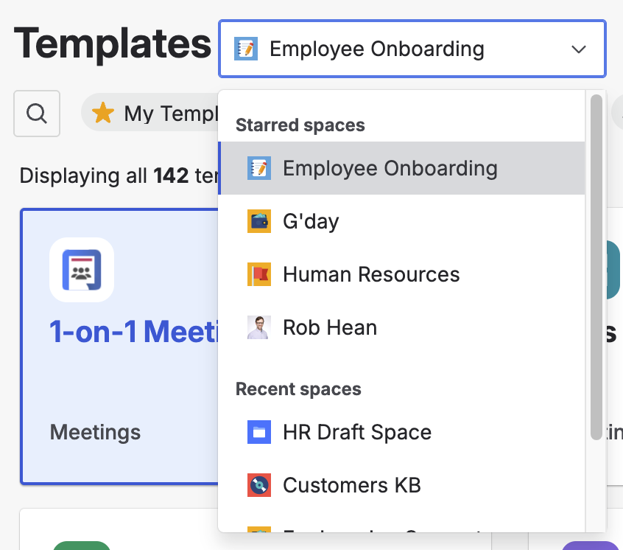Select HR Draft Space from recent spaces
This screenshot has width=623, height=550.
pyautogui.click(x=401, y=432)
